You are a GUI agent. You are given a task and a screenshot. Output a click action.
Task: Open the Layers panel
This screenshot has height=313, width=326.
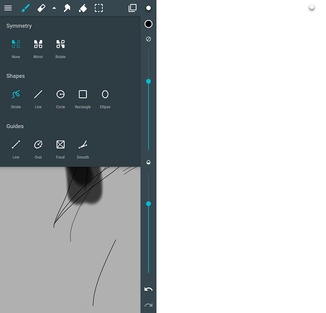[133, 8]
